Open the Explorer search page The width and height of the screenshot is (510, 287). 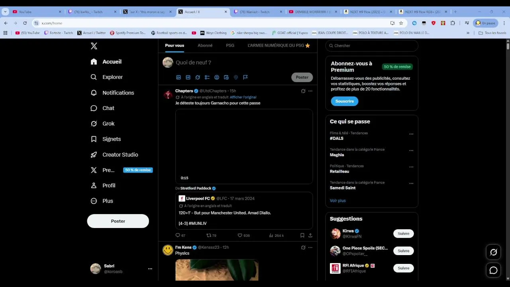107,77
